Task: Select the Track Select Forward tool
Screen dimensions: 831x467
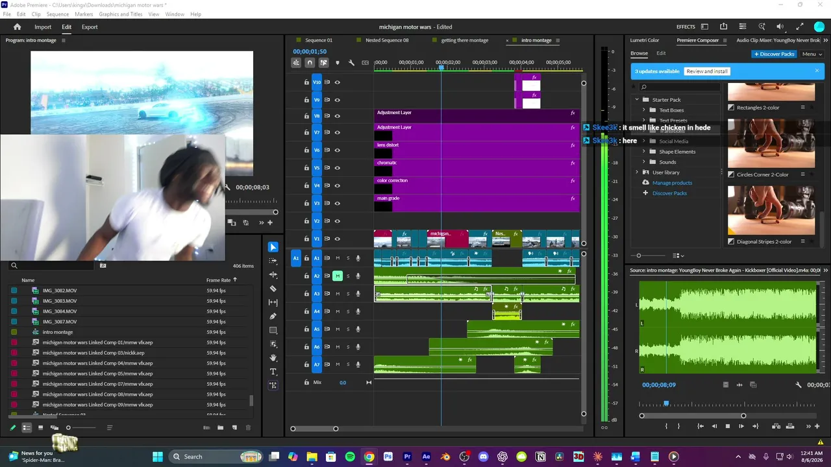Action: point(273,261)
